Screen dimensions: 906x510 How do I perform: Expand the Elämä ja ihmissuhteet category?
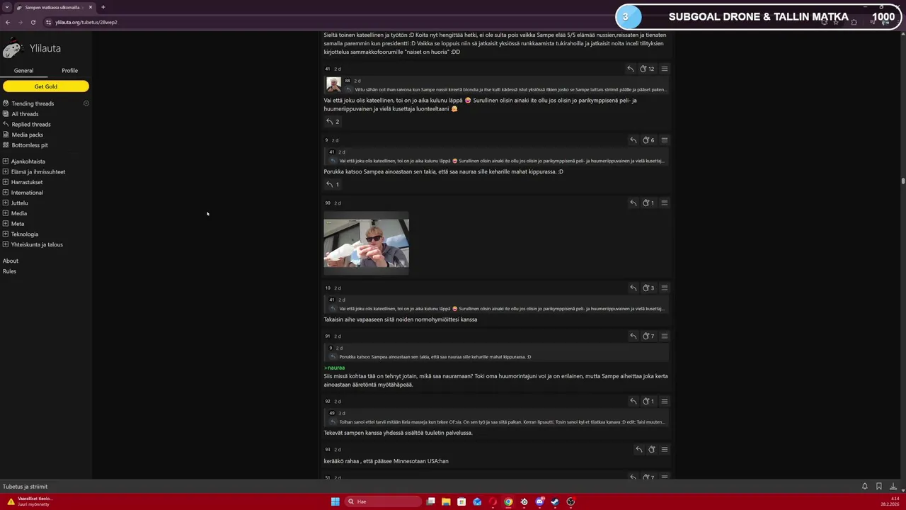click(x=6, y=171)
